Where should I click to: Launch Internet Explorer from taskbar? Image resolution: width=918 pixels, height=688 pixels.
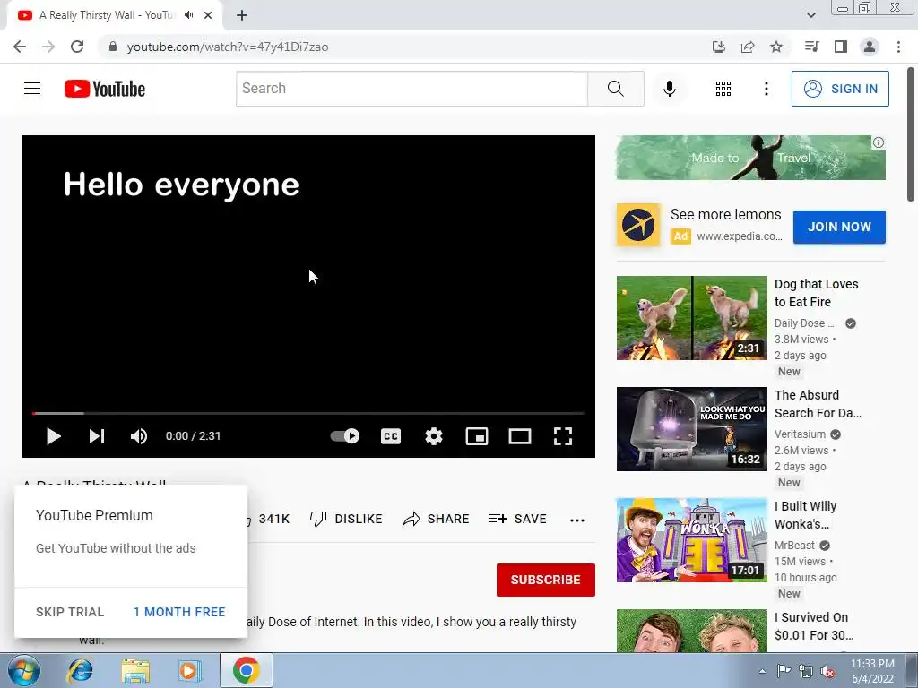[x=80, y=670]
